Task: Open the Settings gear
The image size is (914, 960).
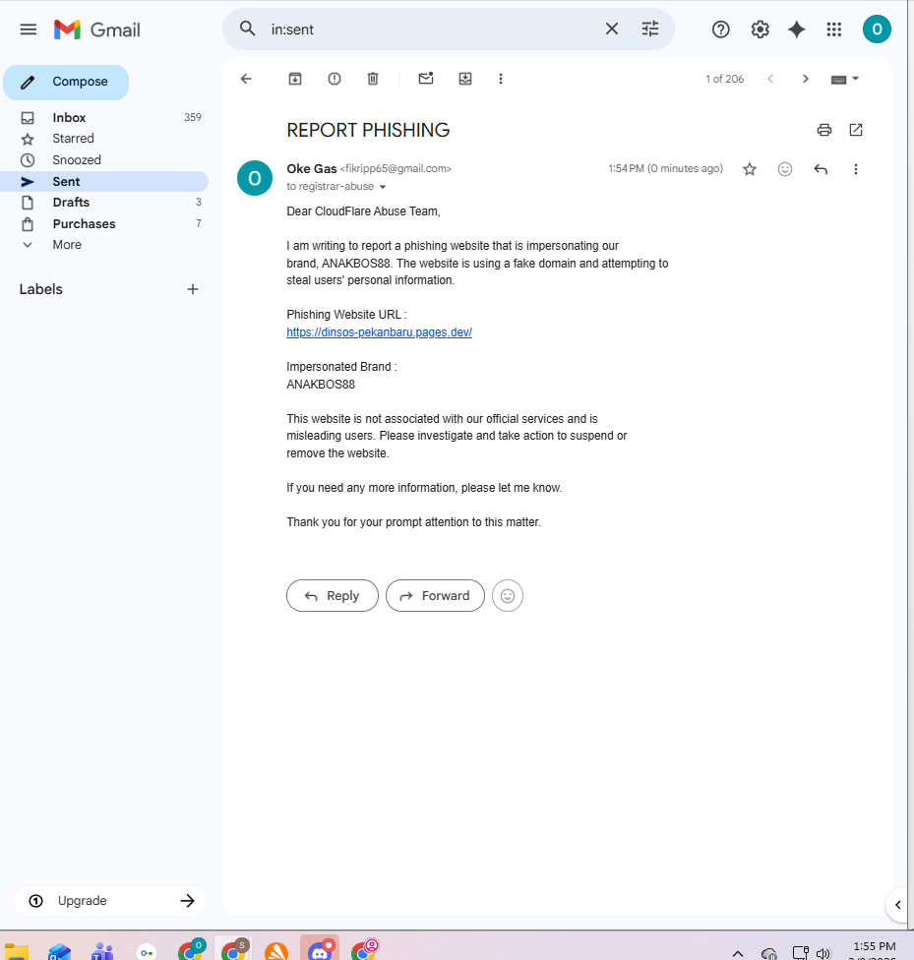Action: pyautogui.click(x=760, y=30)
